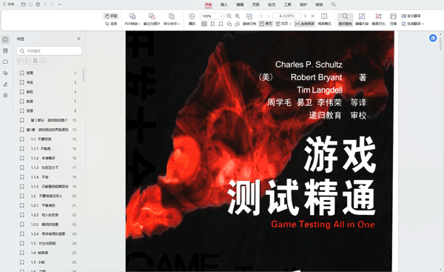Click the actual-size page icon
Image resolution: width=444 pixels, height=272 pixels.
[204, 24]
